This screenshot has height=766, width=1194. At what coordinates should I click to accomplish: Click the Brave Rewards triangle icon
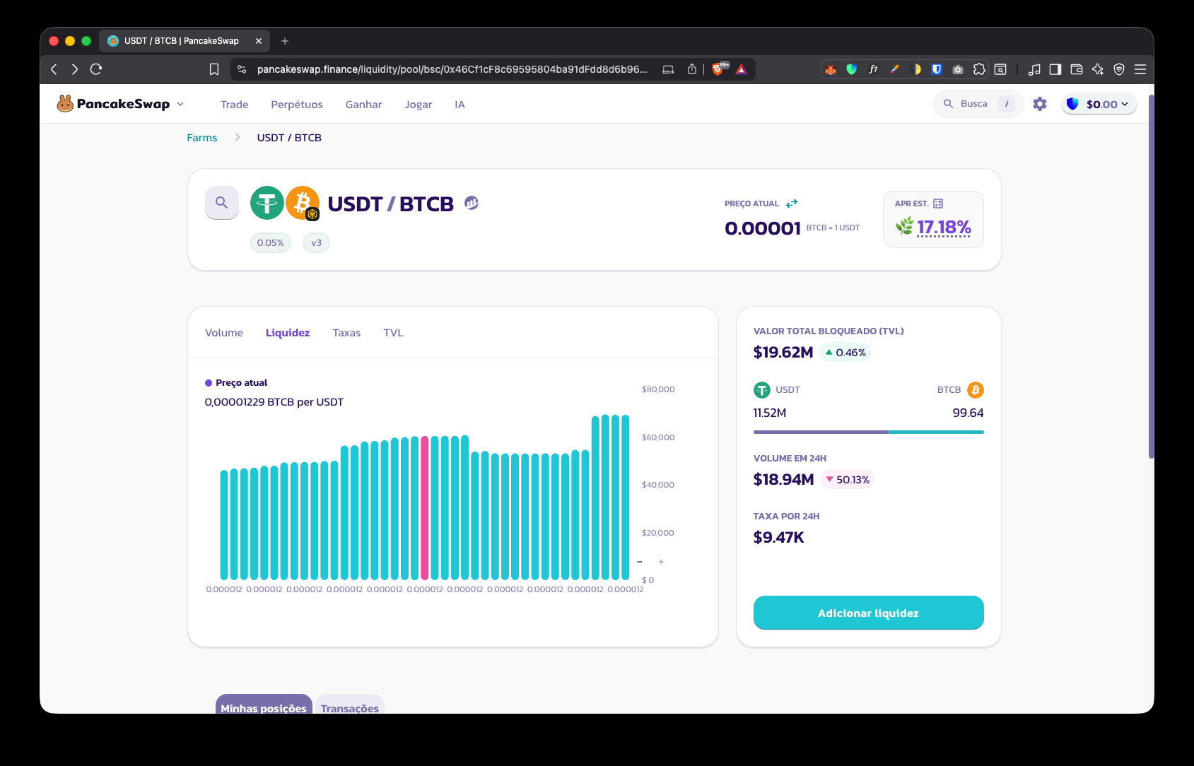point(742,69)
